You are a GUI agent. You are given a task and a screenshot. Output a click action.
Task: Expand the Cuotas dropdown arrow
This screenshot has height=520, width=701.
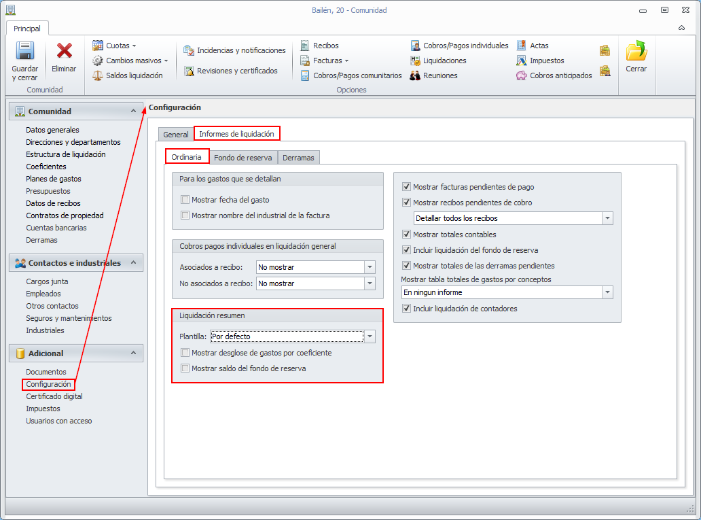134,46
